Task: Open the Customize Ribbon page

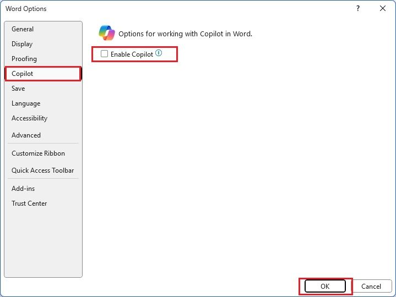Action: point(38,153)
